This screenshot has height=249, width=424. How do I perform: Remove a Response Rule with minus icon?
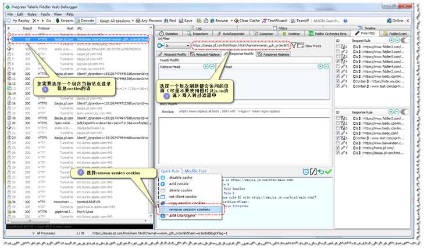pos(397,111)
